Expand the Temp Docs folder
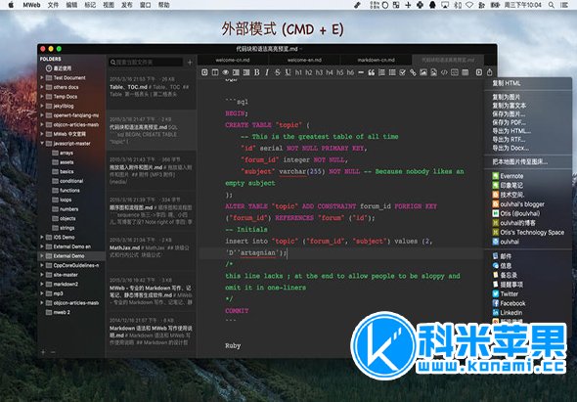577x402 pixels. click(42, 97)
